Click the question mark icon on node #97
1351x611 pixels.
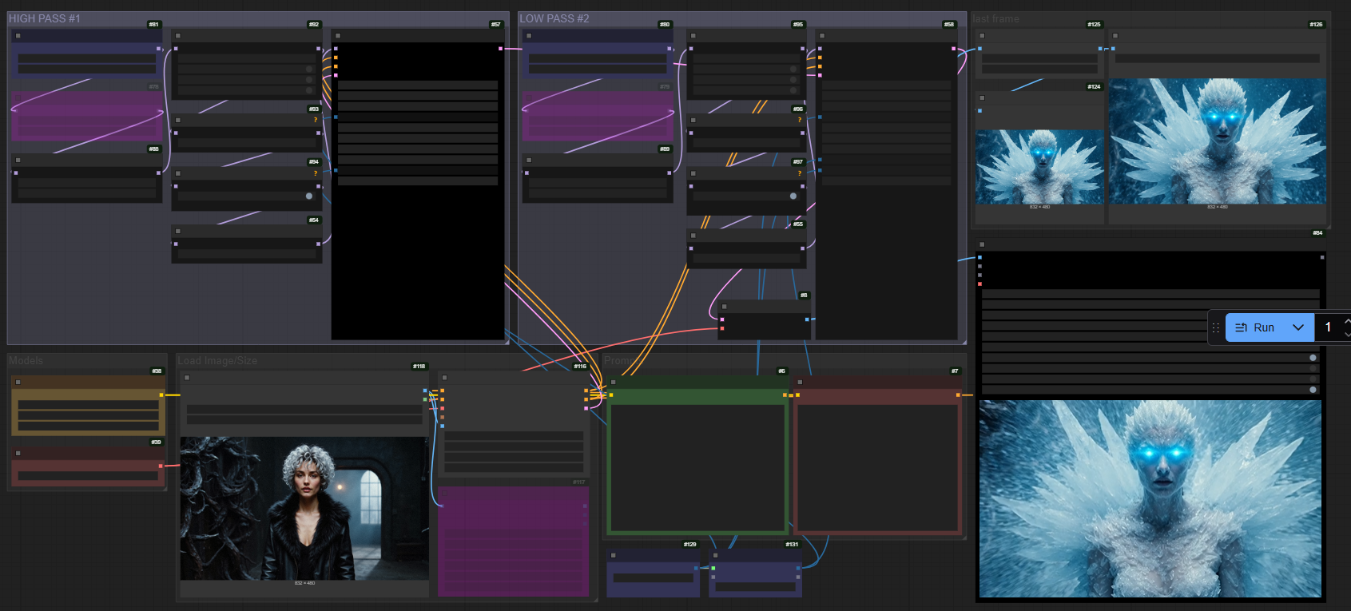(x=800, y=173)
